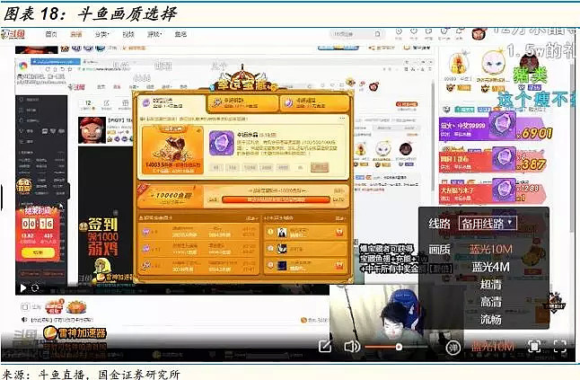Expand the 分类 dropdown in the header
The height and width of the screenshot is (380, 580).
[101, 34]
